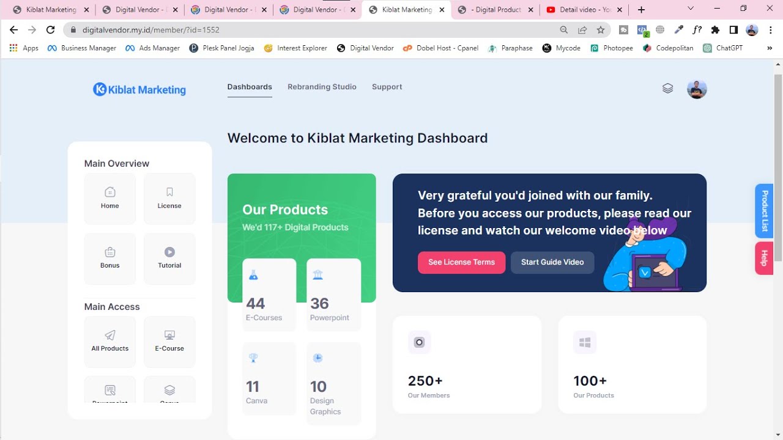
Task: Open the Photopee bookmark
Action: tap(611, 48)
